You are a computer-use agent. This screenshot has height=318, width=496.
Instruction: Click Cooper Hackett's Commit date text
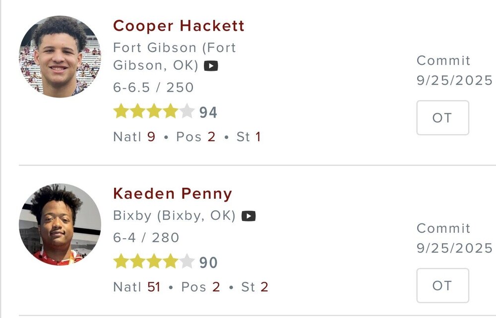pos(454,70)
